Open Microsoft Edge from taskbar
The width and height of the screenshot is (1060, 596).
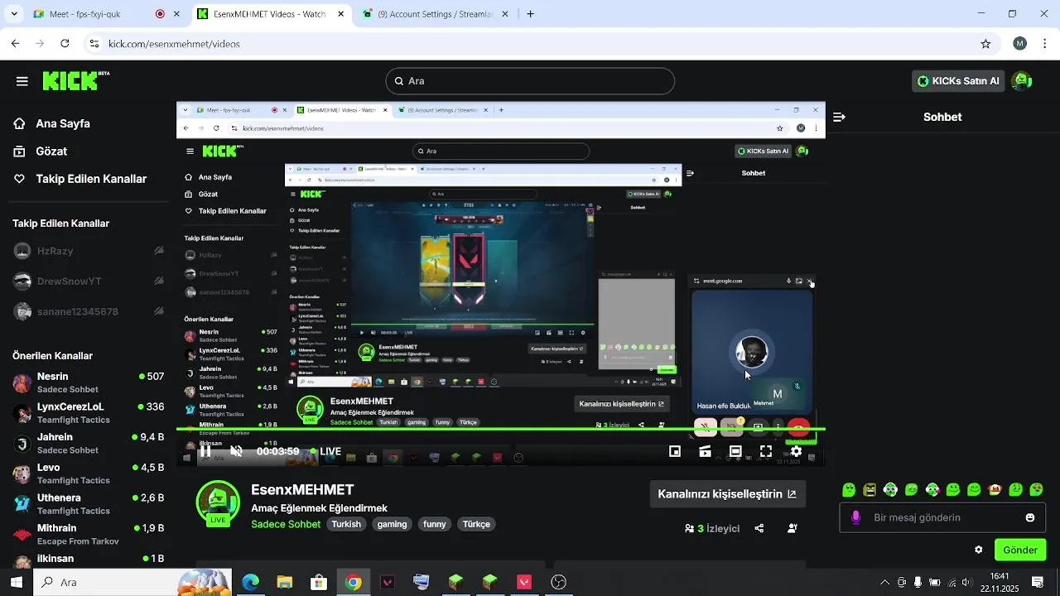point(250,582)
